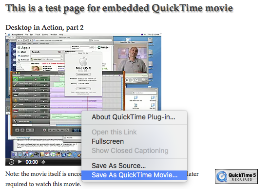
Task: Play the embedded movie with the play button
Action: point(20,162)
